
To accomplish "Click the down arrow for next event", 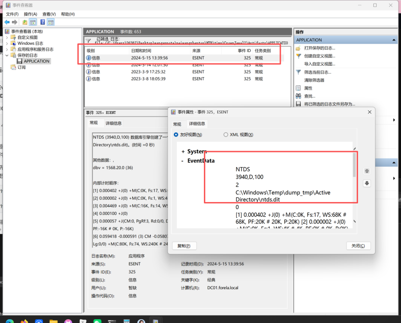I will tap(367, 183).
